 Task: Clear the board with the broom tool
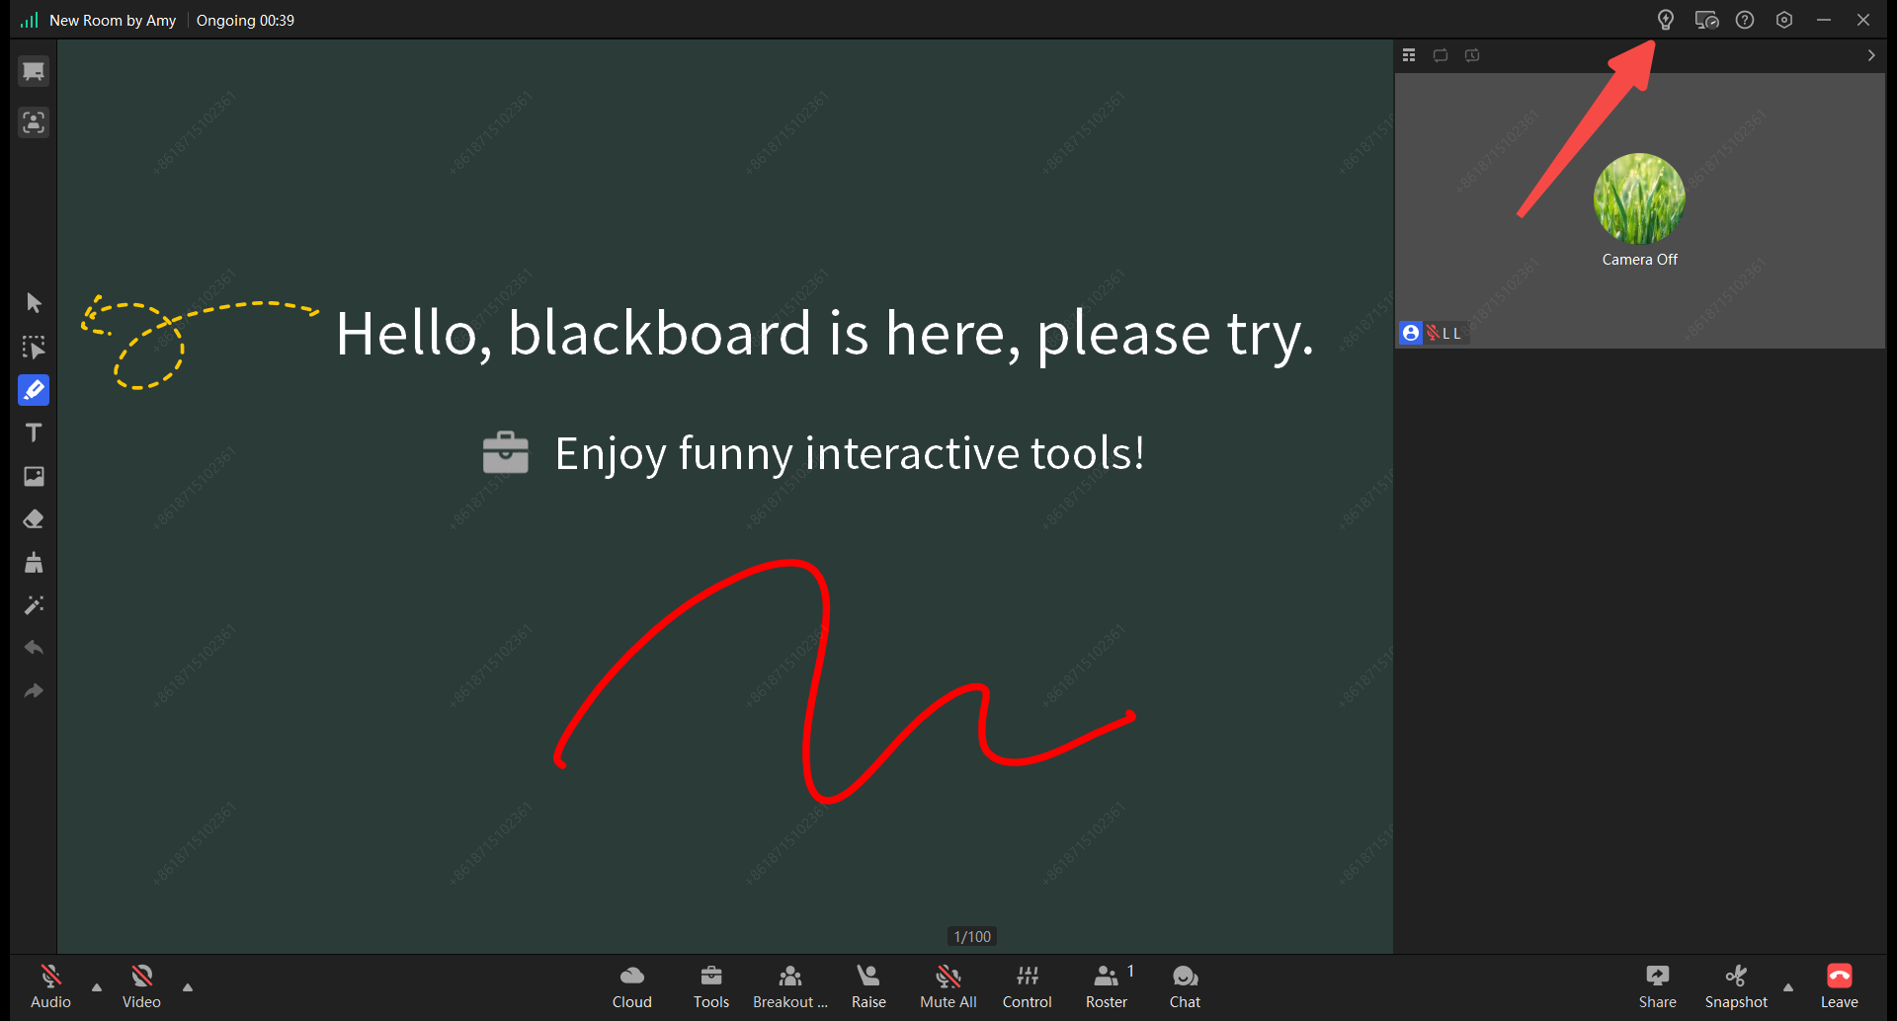coord(34,563)
